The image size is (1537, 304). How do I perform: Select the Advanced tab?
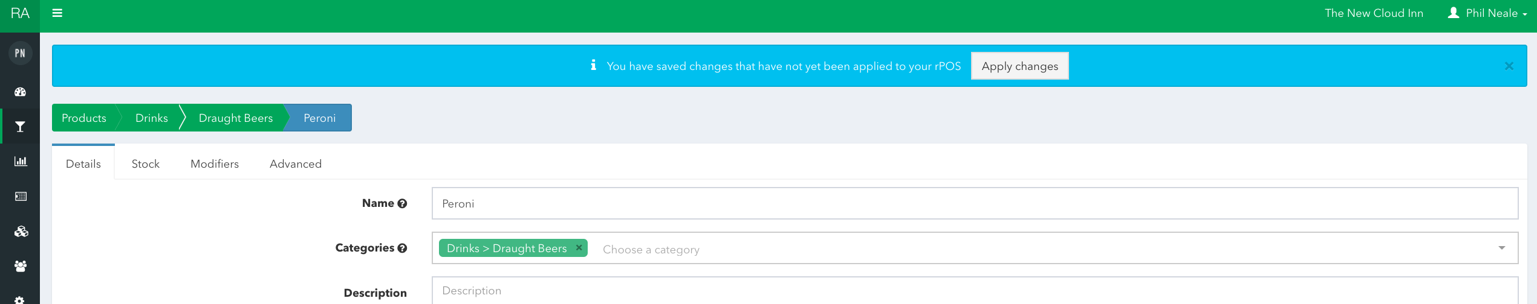296,164
